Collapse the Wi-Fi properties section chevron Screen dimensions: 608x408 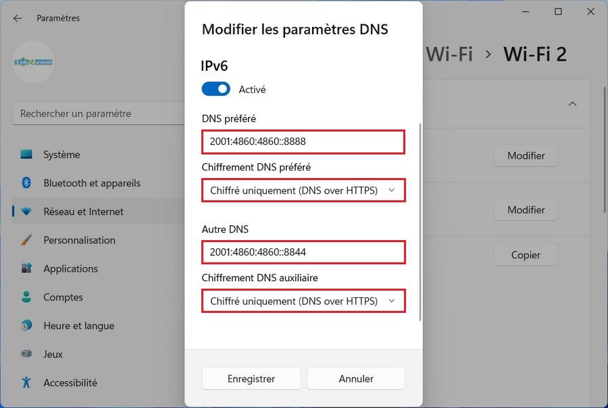click(572, 105)
